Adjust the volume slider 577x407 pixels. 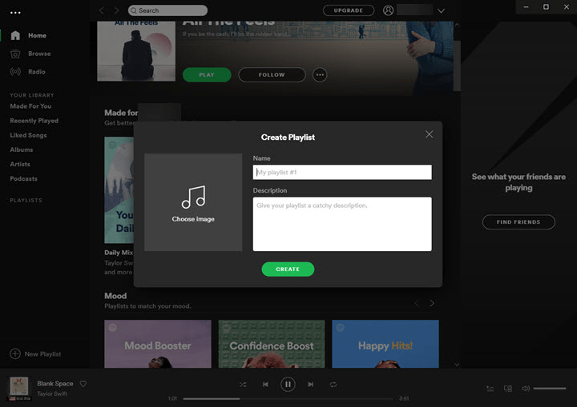[550, 389]
